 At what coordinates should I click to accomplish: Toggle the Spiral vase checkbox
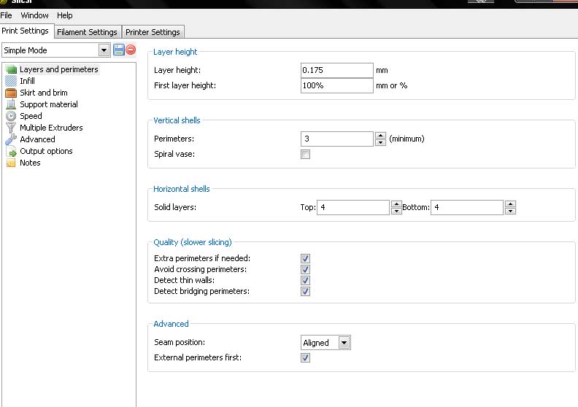point(305,155)
